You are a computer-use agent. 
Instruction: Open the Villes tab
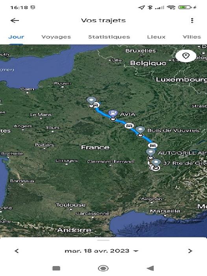(192, 37)
